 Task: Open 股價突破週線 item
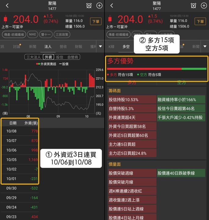tap(132, 173)
